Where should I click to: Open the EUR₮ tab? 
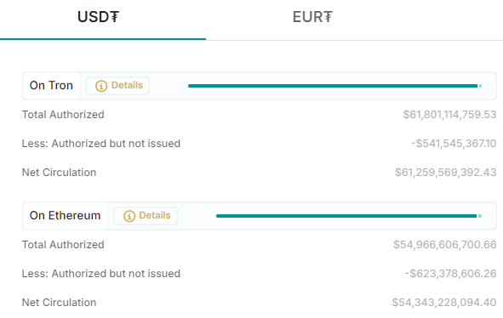tap(312, 17)
